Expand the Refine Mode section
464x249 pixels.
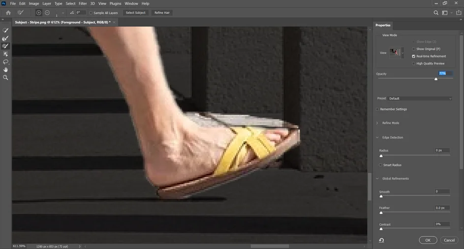377,123
